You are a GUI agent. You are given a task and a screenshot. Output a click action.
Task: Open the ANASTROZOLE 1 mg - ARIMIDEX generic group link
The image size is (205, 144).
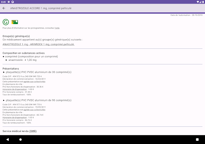point(38,44)
